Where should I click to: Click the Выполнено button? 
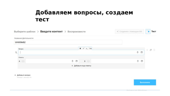click(145, 82)
